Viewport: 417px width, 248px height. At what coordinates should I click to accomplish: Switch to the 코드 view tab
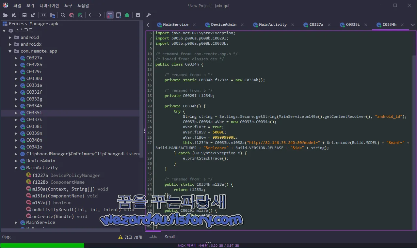(x=153, y=237)
